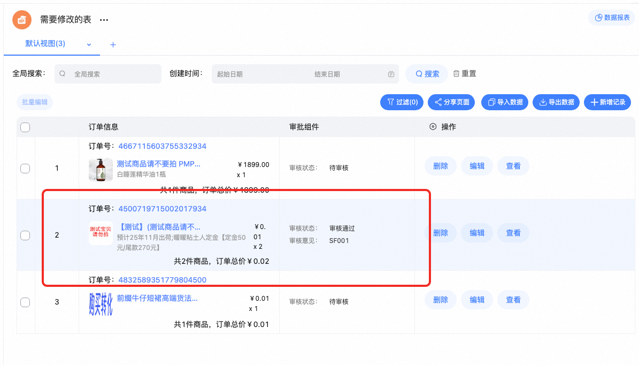639x365 pixels.
Task: Click the plus icon to add view
Action: point(113,45)
